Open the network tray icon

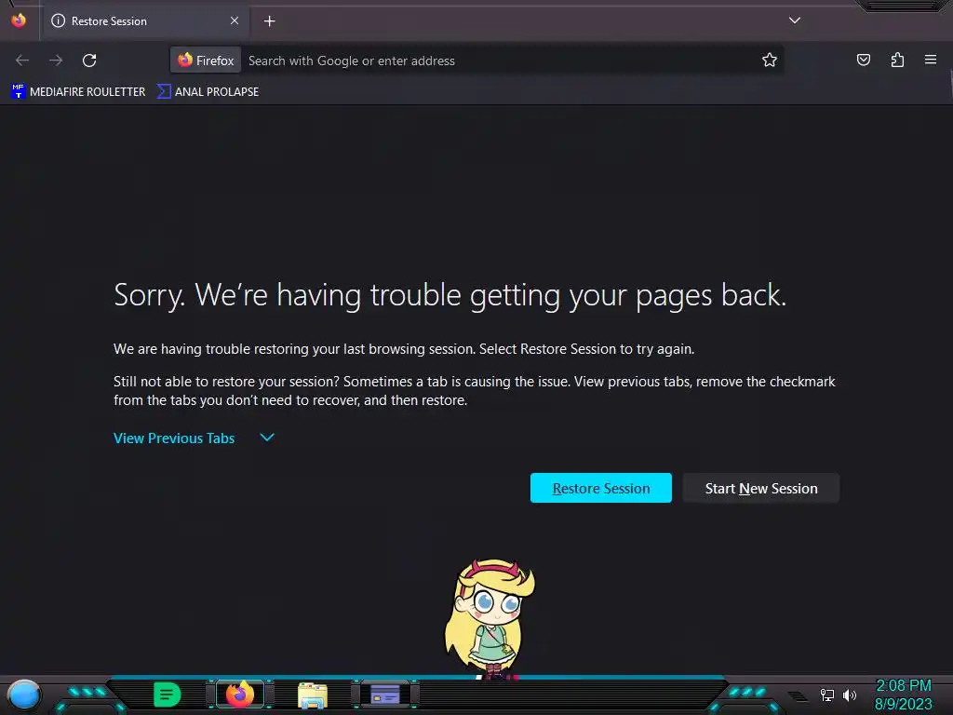[x=826, y=695]
